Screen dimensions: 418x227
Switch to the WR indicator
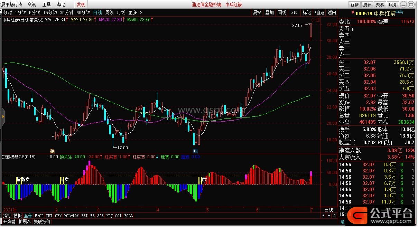pos(93,216)
